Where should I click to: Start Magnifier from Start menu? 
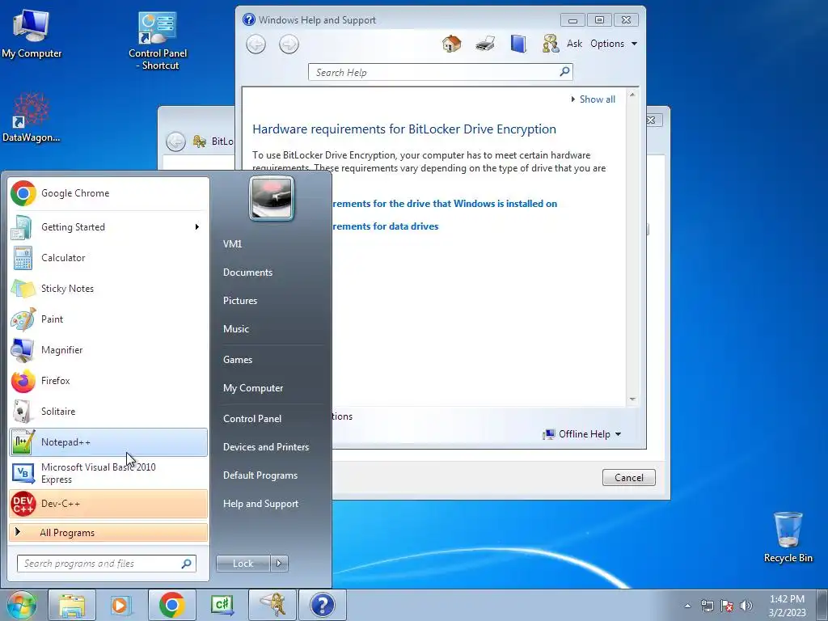108,349
